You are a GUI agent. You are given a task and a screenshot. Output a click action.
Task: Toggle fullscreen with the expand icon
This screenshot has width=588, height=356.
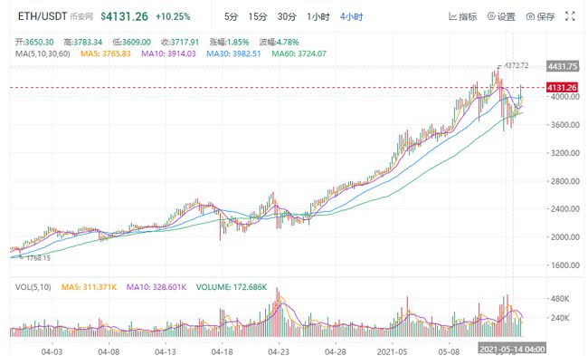(x=570, y=16)
